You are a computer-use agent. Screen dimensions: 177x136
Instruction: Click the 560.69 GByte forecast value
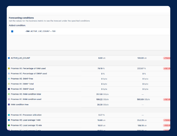pyautogui.click(x=143, y=99)
